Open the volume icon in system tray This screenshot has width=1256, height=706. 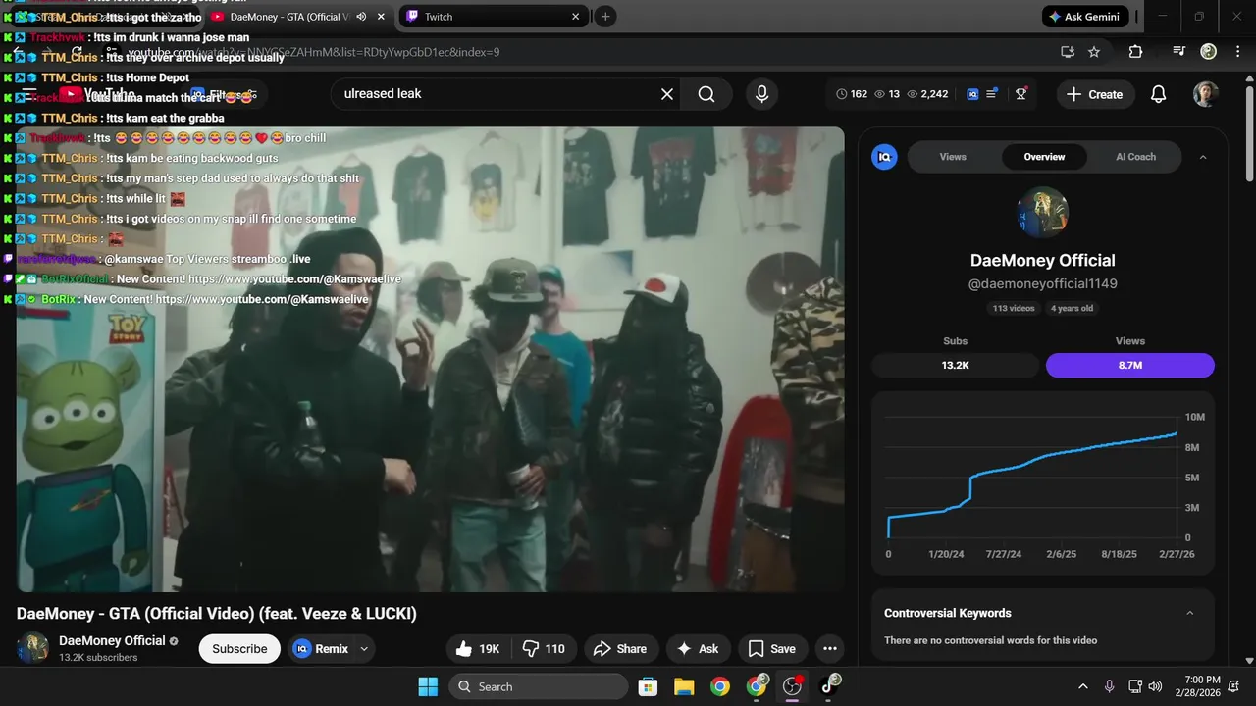coord(1155,686)
